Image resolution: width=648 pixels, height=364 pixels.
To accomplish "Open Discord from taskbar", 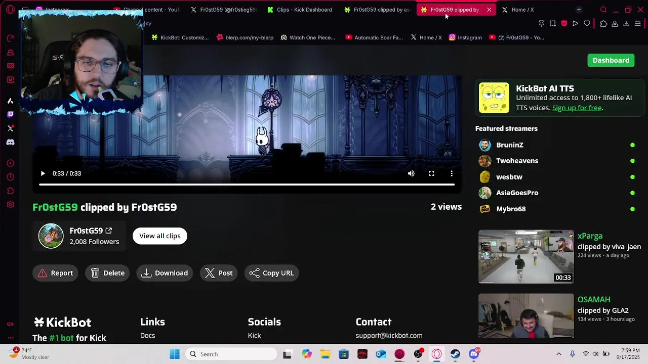I will click(474, 354).
